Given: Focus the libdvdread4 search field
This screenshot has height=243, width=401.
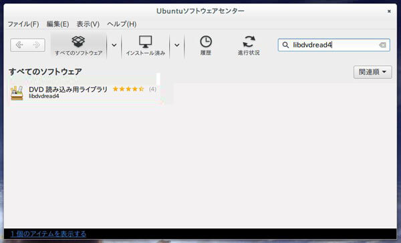Looking at the screenshot, I should pyautogui.click(x=333, y=45).
